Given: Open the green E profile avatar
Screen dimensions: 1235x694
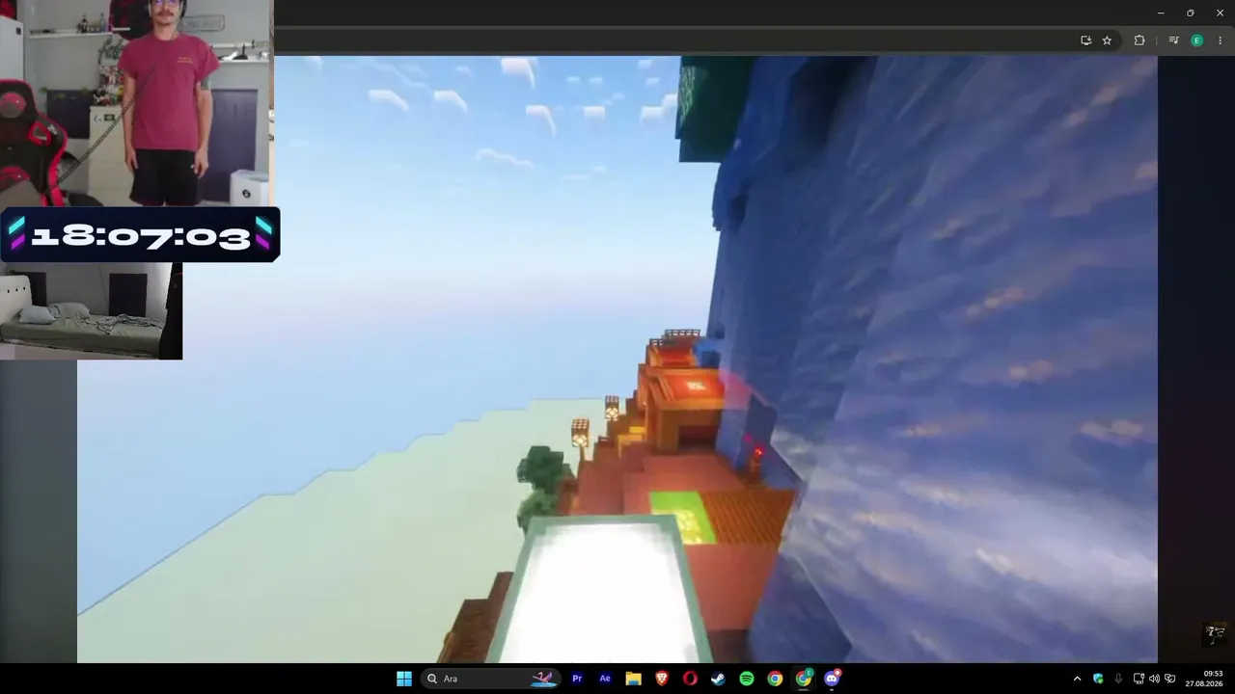Looking at the screenshot, I should (x=1197, y=40).
